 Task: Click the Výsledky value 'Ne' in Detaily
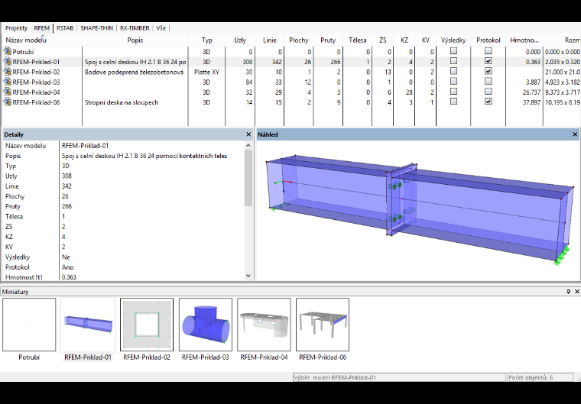(x=66, y=257)
